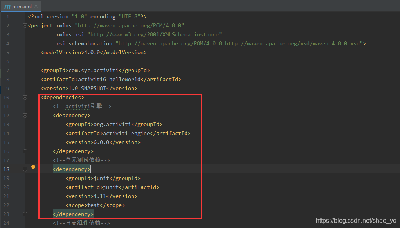Click the fold end marker at line 16
Image resolution: width=400 pixels, height=228 pixels.
[25, 151]
